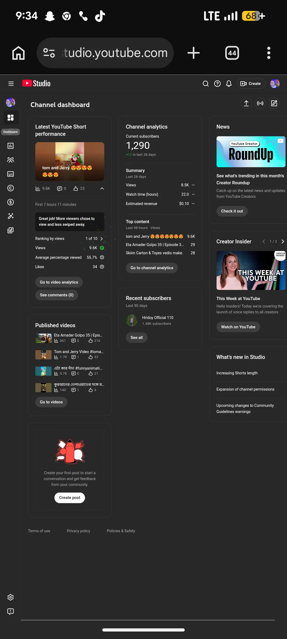The width and height of the screenshot is (287, 639).
Task: Open the help question mark icon
Action: pyautogui.click(x=217, y=84)
